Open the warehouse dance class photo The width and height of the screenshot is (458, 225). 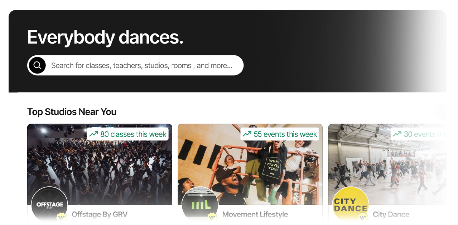pyautogui.click(x=387, y=164)
